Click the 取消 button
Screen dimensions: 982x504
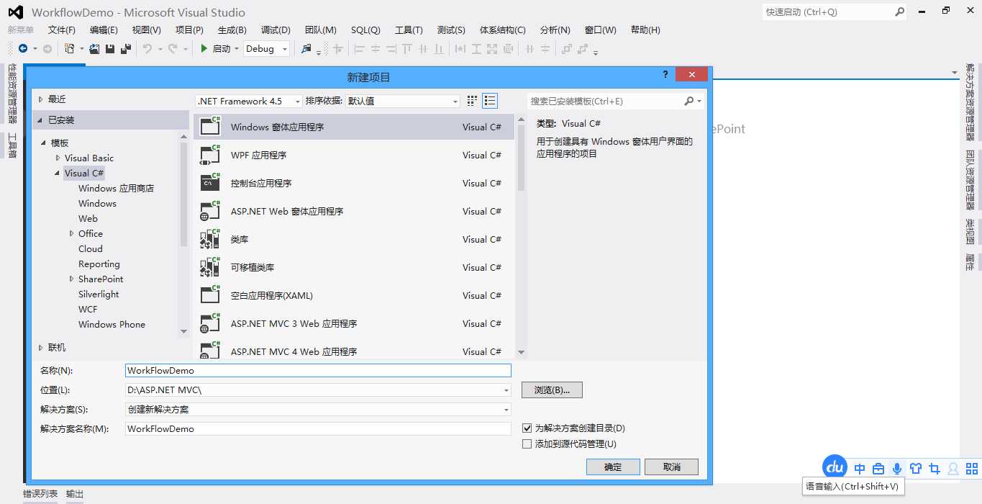coord(671,467)
